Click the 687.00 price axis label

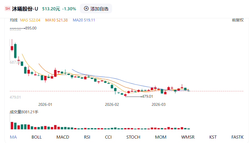point(15,62)
